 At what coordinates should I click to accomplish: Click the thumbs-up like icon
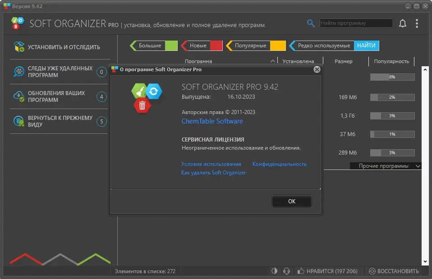pyautogui.click(x=301, y=271)
